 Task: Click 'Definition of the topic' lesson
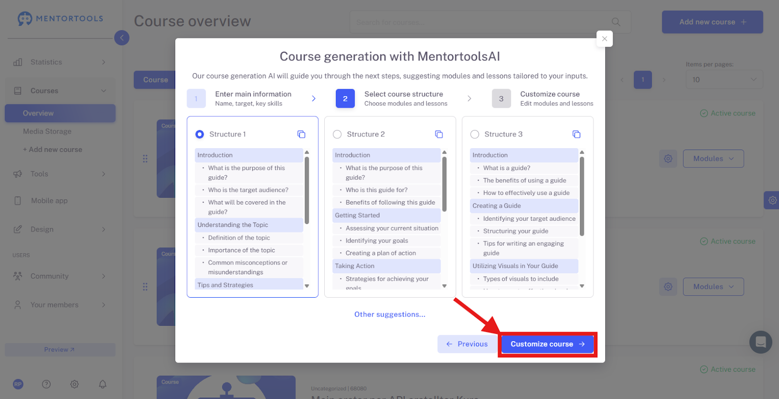point(239,238)
